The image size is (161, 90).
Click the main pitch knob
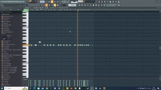click(27, 5)
